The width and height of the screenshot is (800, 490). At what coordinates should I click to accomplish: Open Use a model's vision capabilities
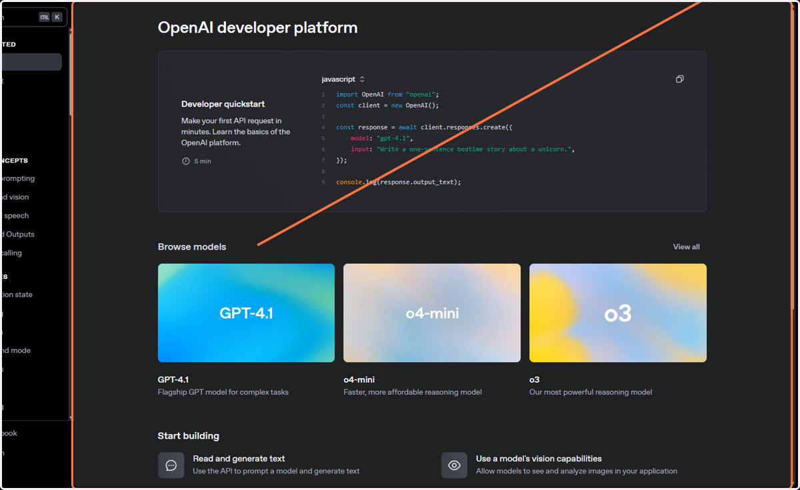[539, 459]
